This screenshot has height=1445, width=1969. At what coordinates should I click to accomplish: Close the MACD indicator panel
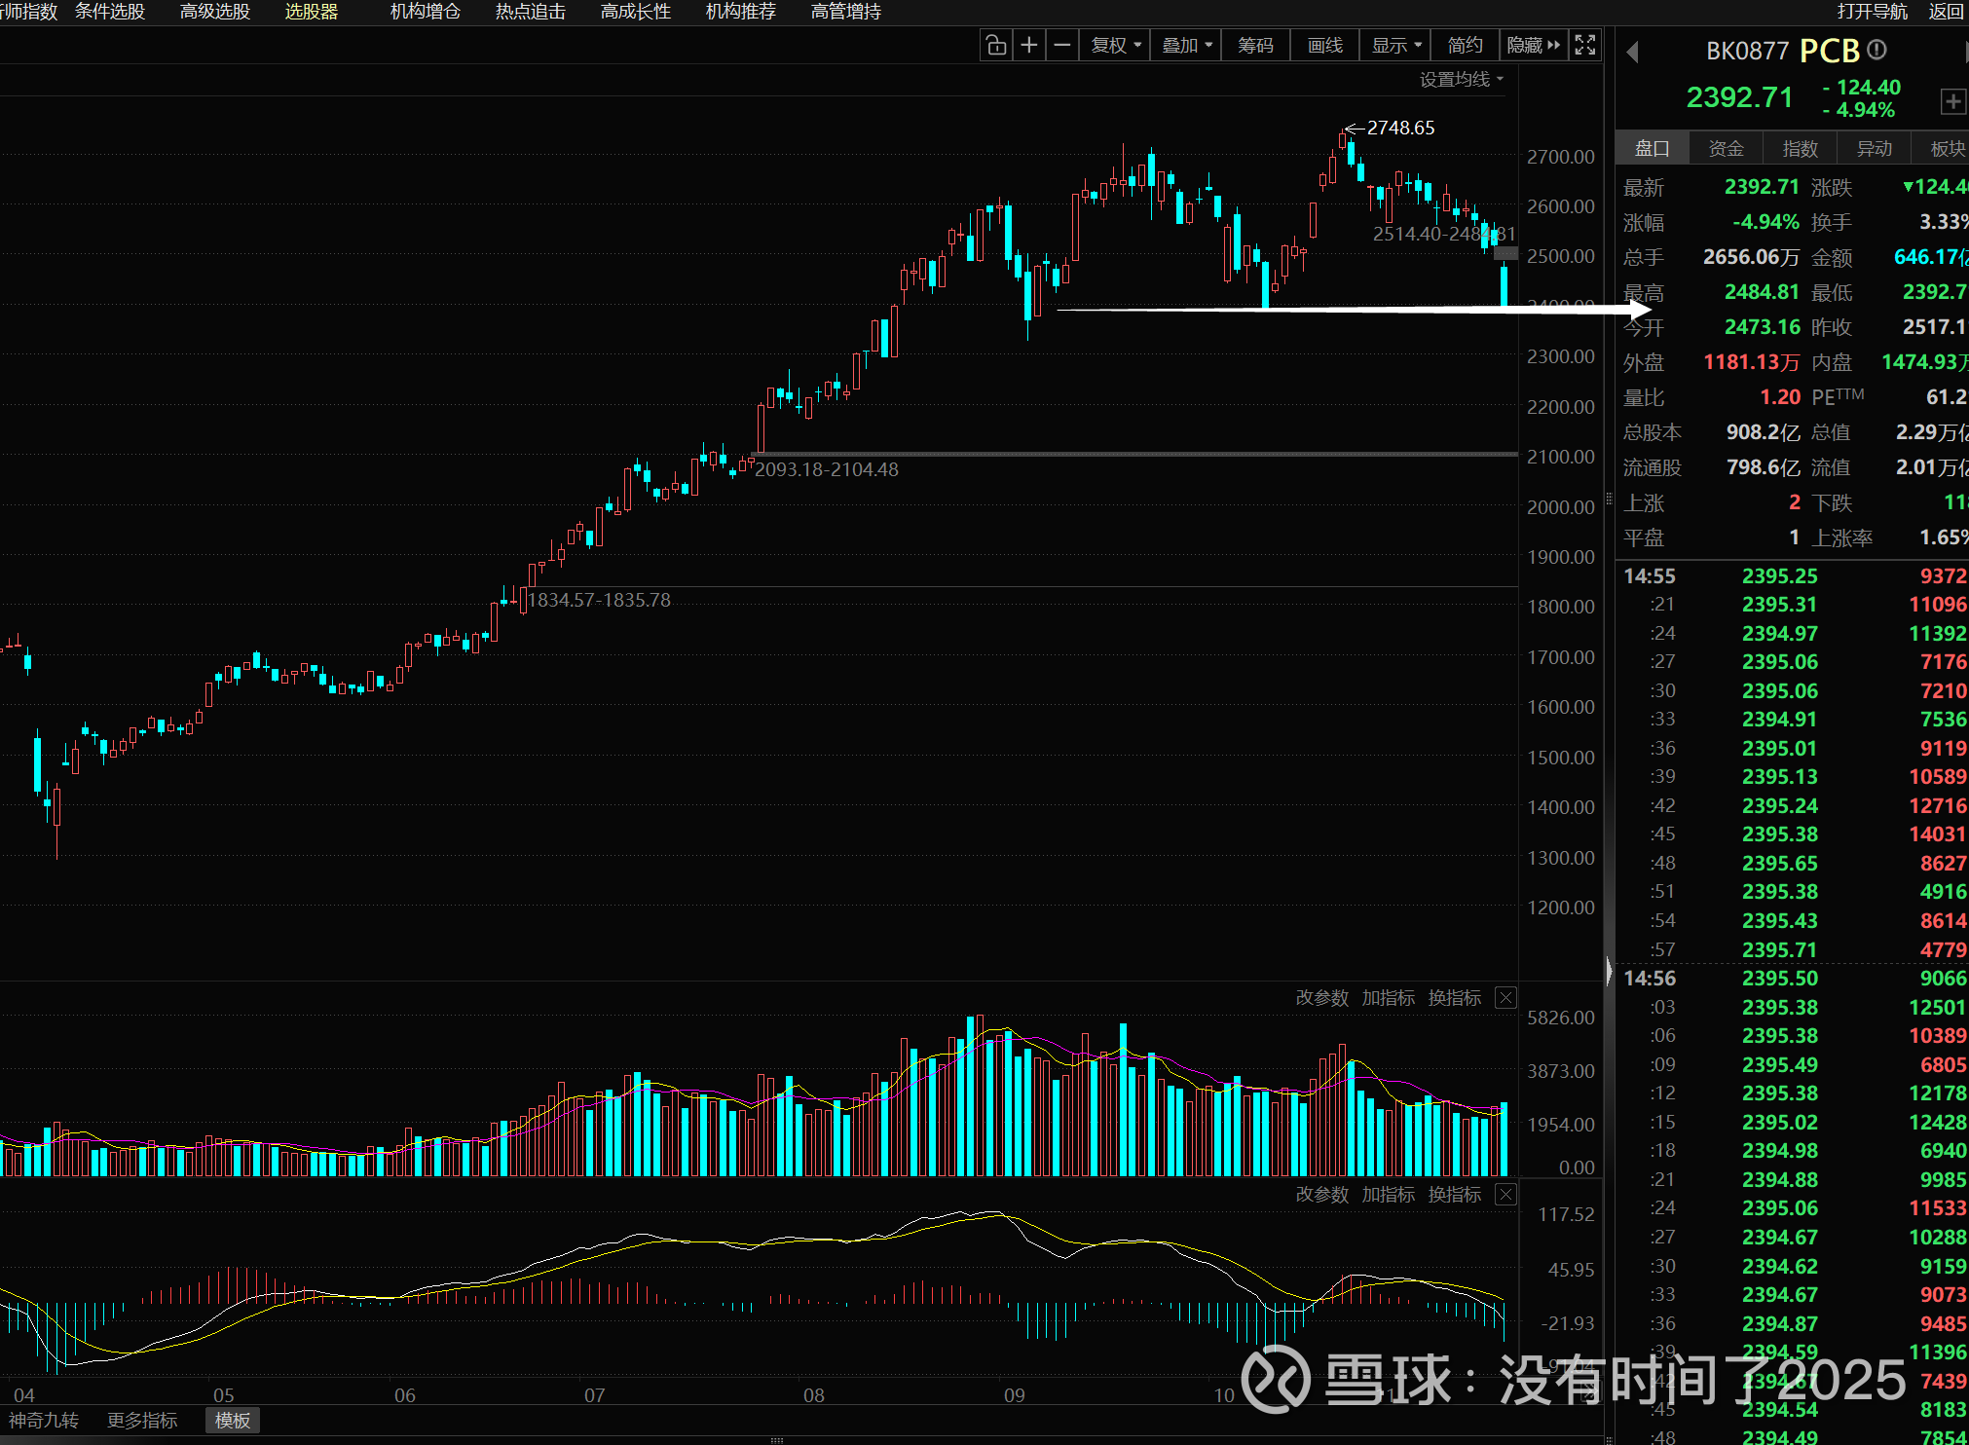pos(1505,1194)
